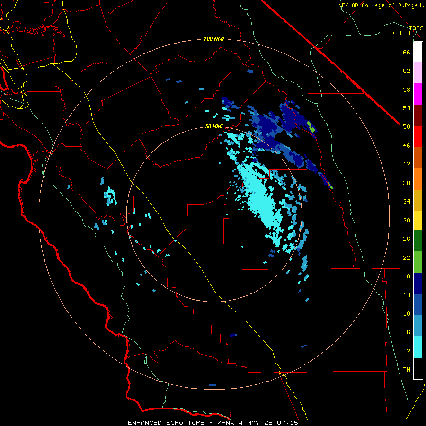426x426 pixels.
Task: Click the '30' legend value
Action: pyautogui.click(x=407, y=220)
